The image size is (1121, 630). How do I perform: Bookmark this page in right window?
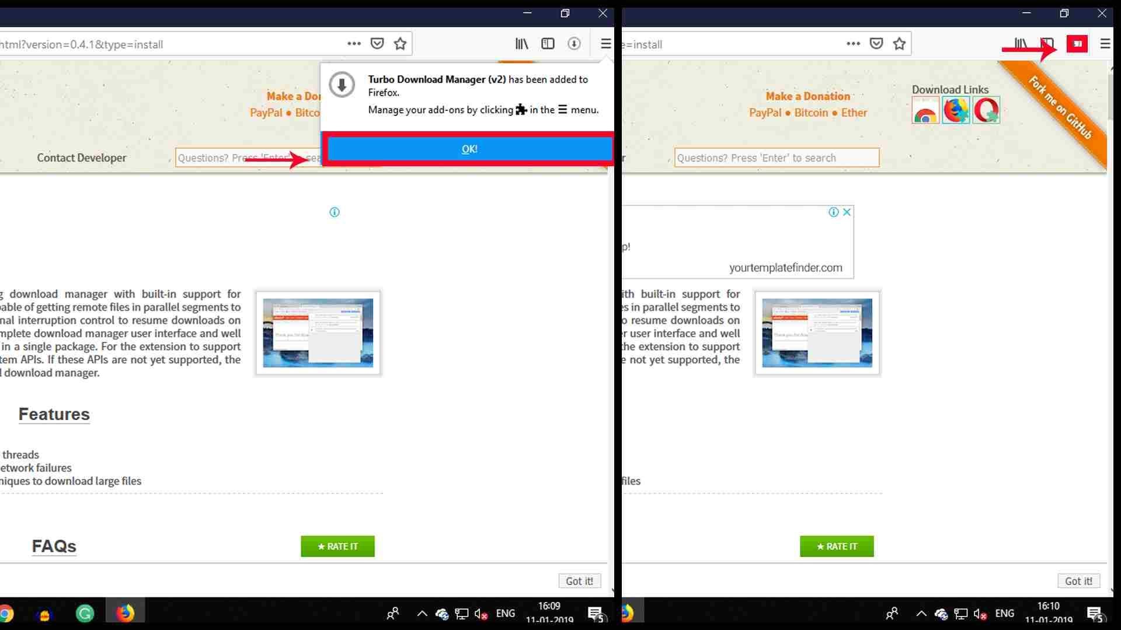coord(899,44)
